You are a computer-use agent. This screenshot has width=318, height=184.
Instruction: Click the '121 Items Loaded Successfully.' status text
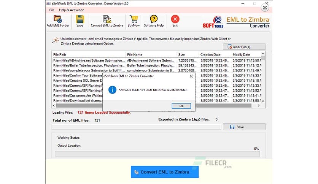click(x=104, y=113)
